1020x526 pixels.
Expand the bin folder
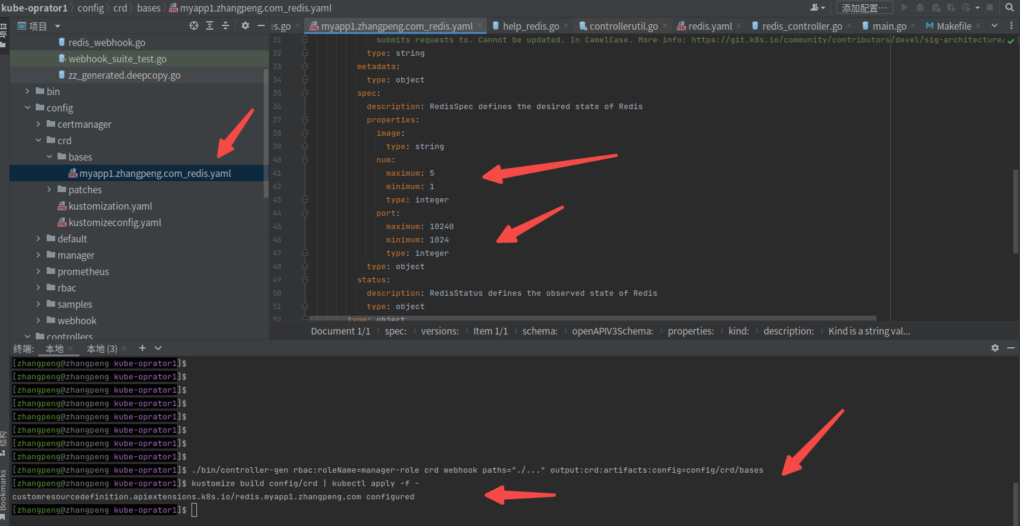(27, 92)
